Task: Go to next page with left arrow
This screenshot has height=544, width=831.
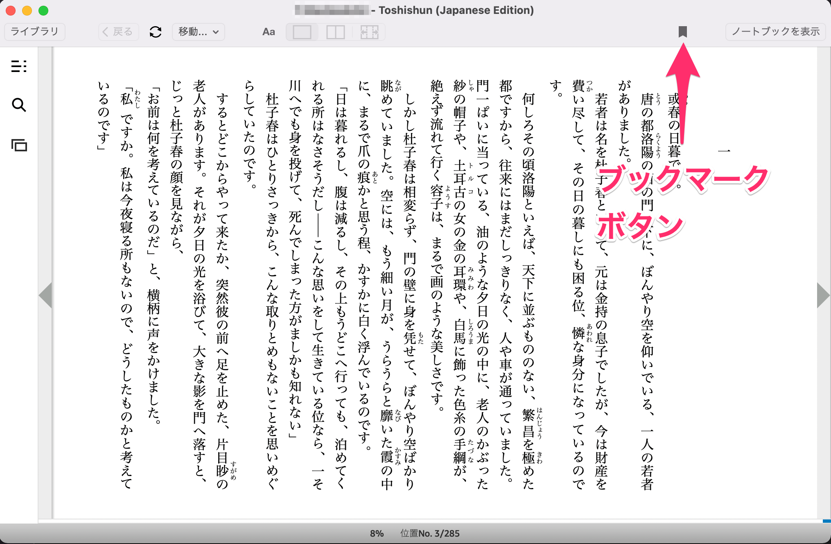Action: click(45, 295)
